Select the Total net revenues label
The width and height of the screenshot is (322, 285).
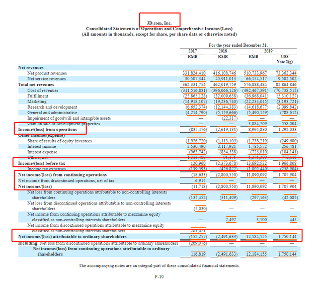coord(36,84)
